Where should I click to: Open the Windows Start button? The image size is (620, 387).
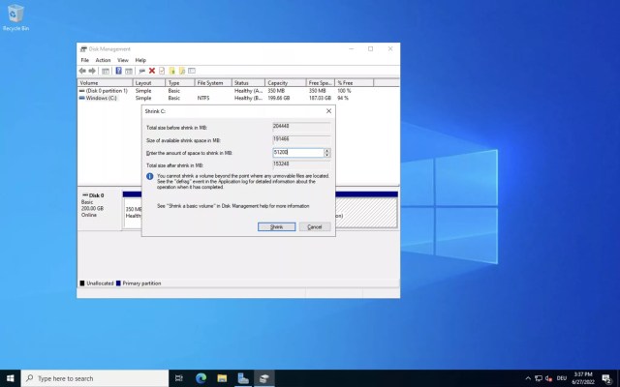pyautogui.click(x=11, y=378)
